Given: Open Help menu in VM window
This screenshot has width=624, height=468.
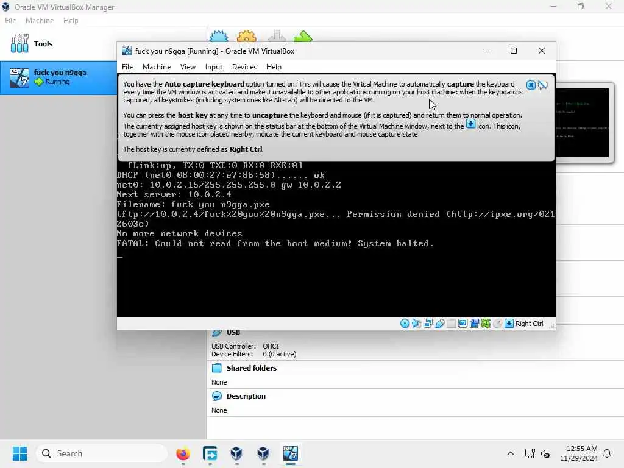Looking at the screenshot, I should [274, 67].
